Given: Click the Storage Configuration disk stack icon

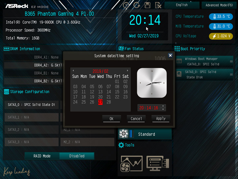Looking at the screenshot, I should (x=6, y=92).
